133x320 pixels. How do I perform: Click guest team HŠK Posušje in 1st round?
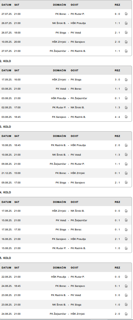point(78,23)
